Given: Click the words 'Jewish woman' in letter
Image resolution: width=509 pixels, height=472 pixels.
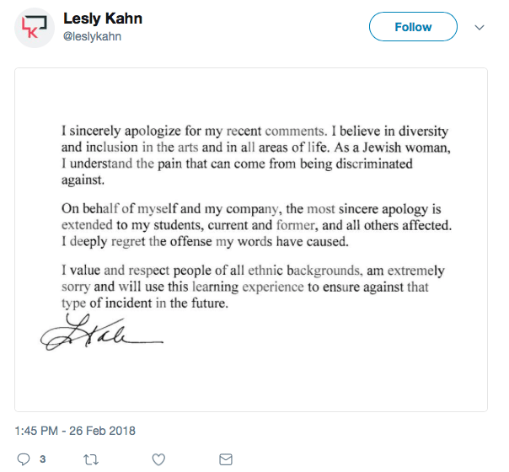Looking at the screenshot, I should point(406,147).
